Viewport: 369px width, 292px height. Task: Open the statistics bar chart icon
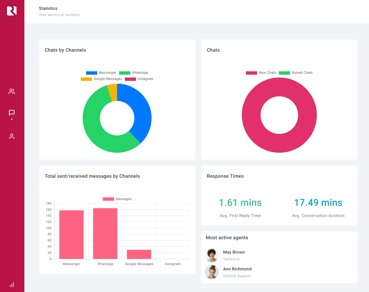click(x=12, y=284)
